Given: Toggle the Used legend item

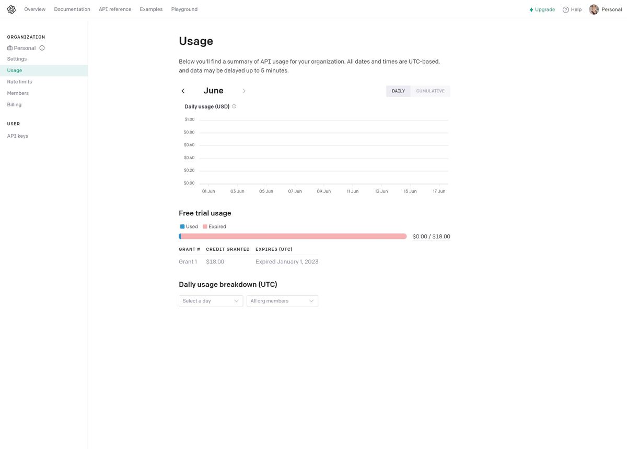Looking at the screenshot, I should (189, 226).
